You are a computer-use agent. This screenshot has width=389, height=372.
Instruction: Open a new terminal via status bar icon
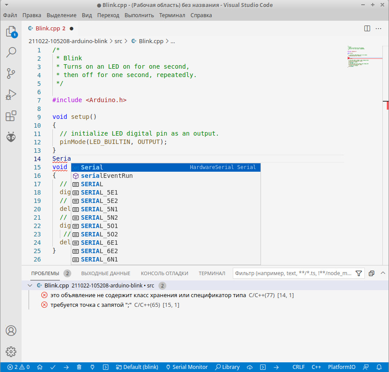[106, 367]
